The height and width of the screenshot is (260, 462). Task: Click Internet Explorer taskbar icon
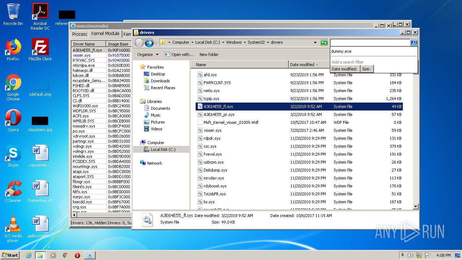coord(29,255)
